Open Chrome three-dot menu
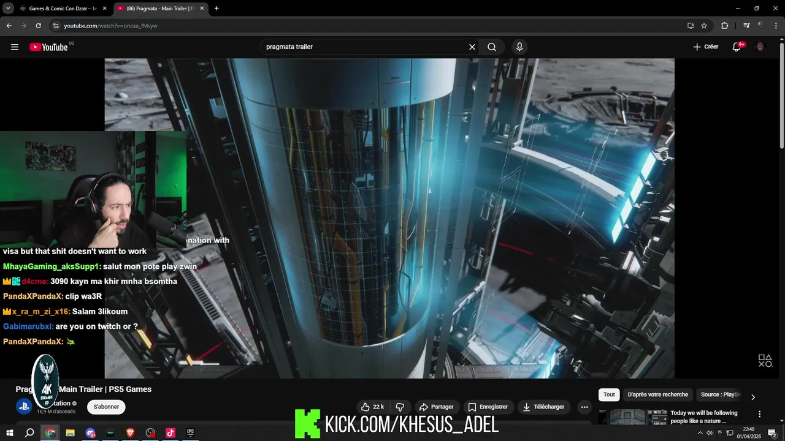Viewport: 785px width, 441px height. click(776, 26)
